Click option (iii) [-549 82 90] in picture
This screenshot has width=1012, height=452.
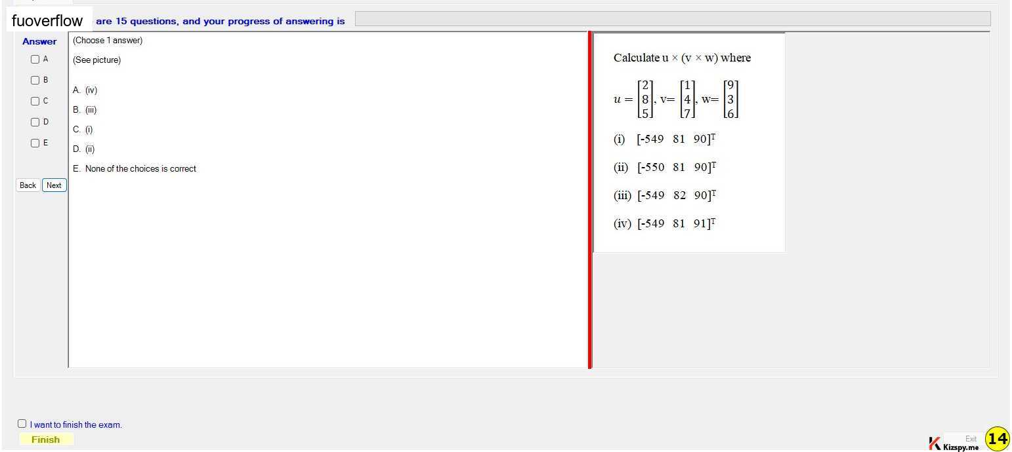[665, 195]
